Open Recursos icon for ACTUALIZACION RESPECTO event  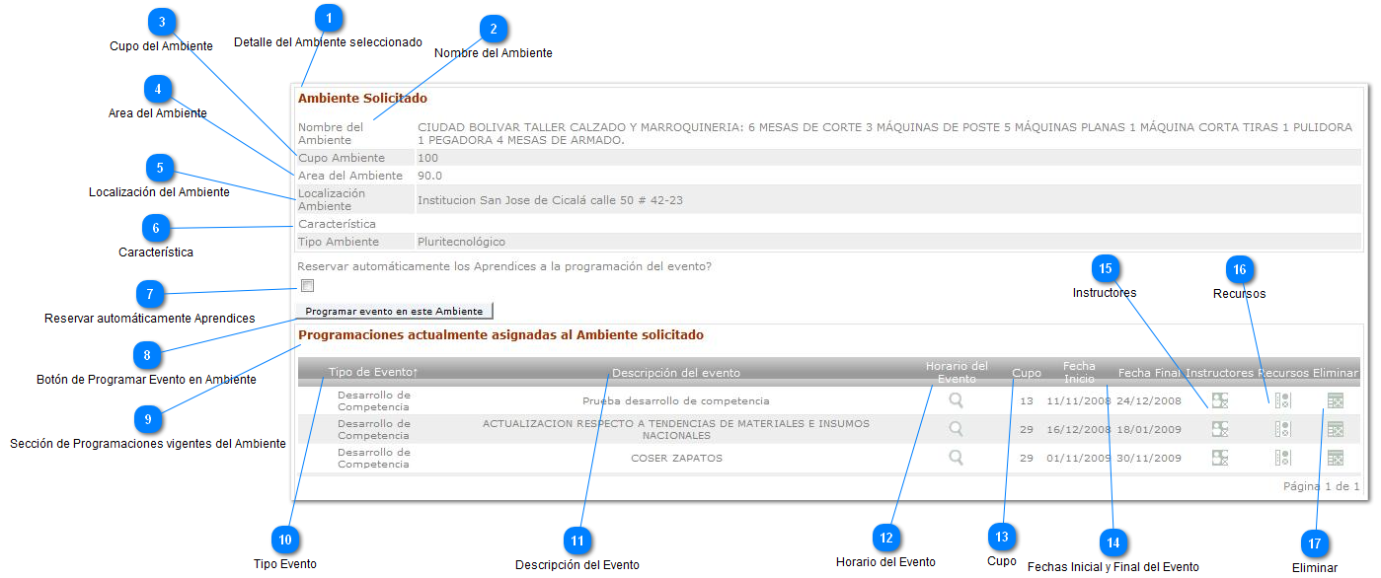point(1282,429)
